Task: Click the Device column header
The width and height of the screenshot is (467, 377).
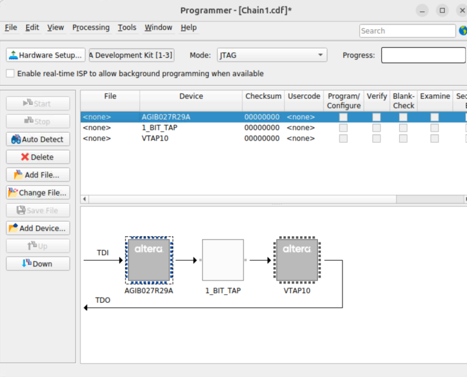Action: pos(191,101)
